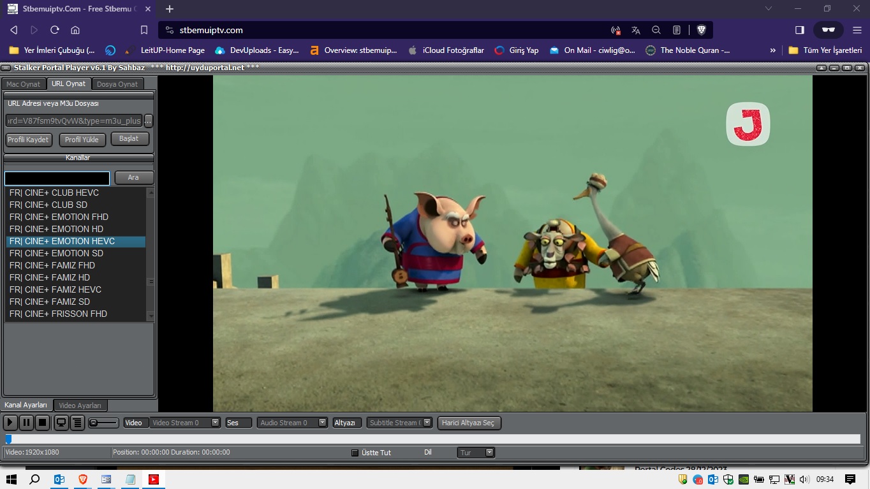Select channel FR| CINE+ FAMIZ FHD
The height and width of the screenshot is (489, 870).
76,265
